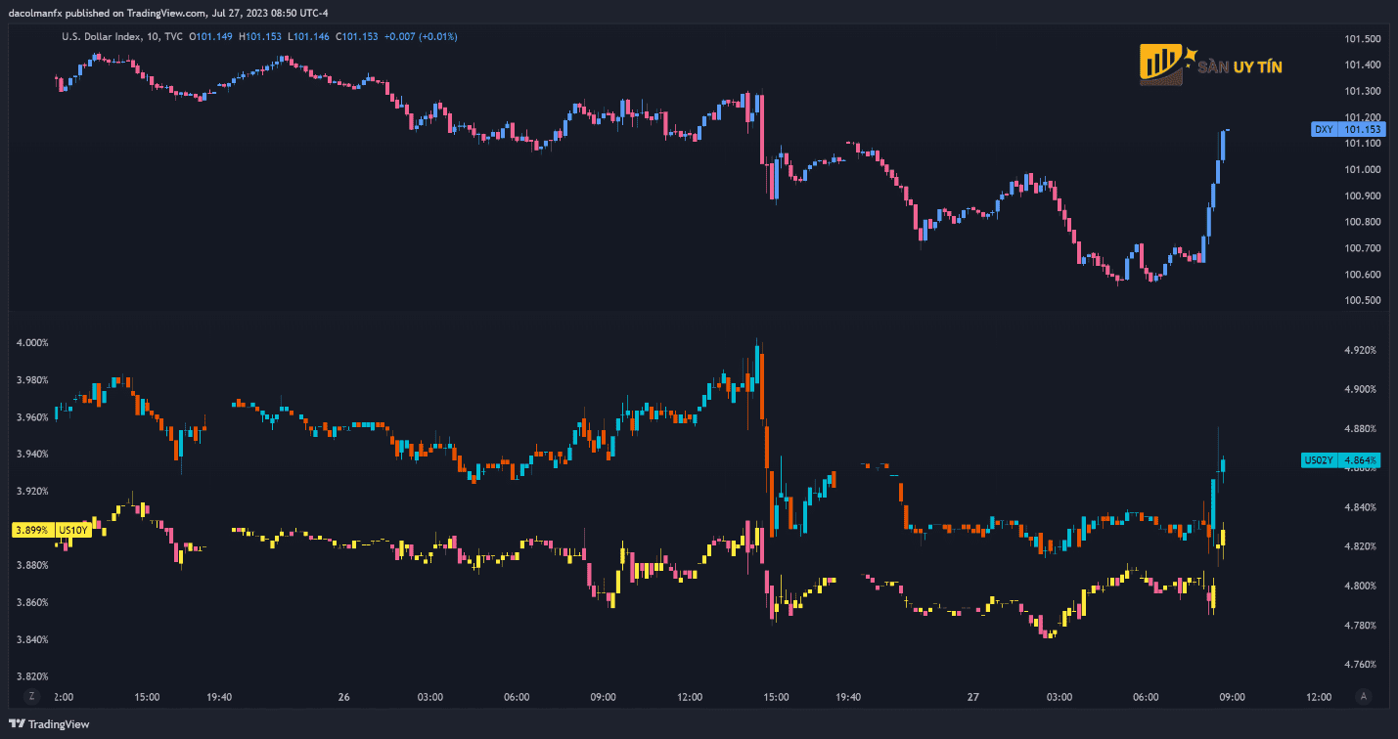Image resolution: width=1398 pixels, height=739 pixels.
Task: Toggle the A auto-scale button
Action: pos(1363,697)
